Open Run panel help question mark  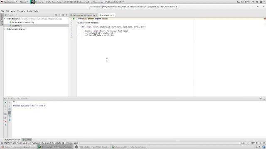(5, 125)
